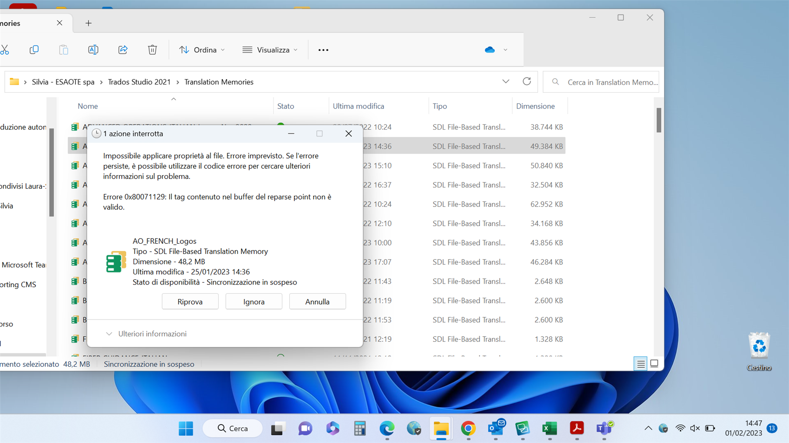Sort by Nome column header

pos(88,106)
